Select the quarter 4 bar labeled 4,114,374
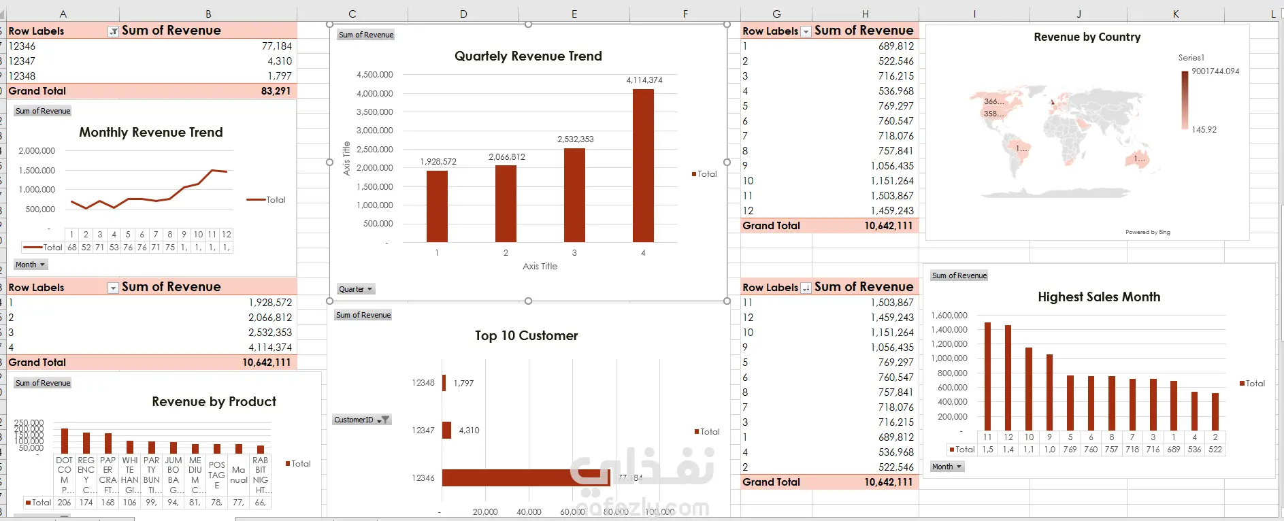 (x=643, y=165)
